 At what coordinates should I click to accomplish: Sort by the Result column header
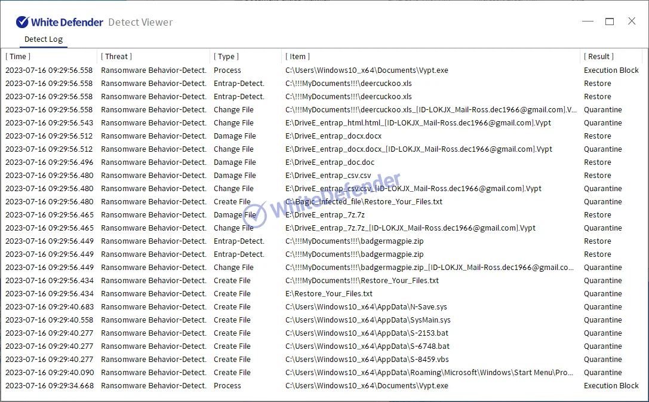pos(599,57)
